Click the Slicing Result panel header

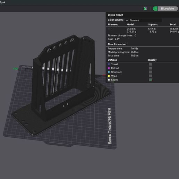pos(115,15)
